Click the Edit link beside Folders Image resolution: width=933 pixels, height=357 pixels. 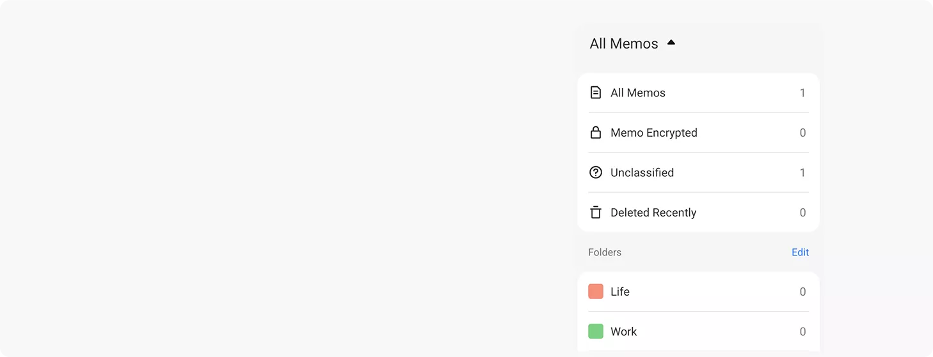click(x=800, y=252)
